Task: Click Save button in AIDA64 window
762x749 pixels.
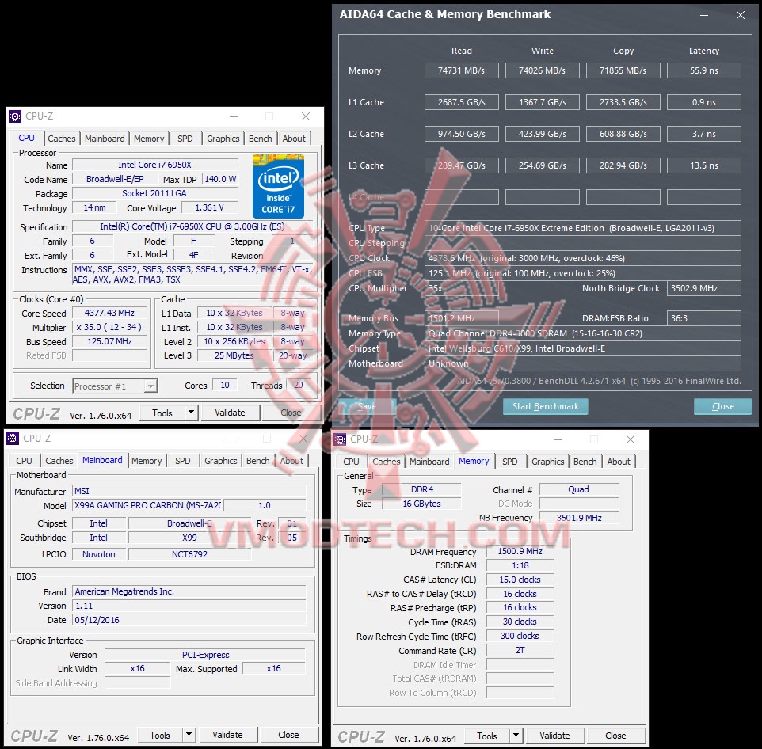Action: [367, 406]
